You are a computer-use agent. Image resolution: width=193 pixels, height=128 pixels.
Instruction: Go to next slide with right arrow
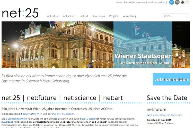176,46
